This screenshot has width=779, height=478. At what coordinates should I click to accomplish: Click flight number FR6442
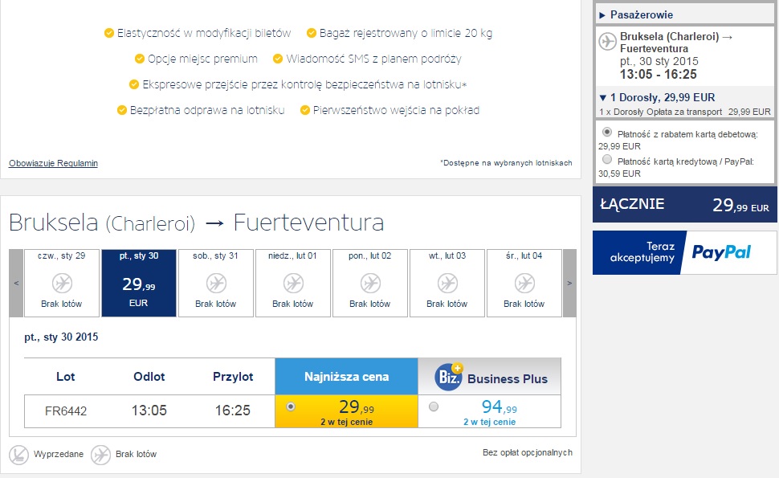click(66, 411)
